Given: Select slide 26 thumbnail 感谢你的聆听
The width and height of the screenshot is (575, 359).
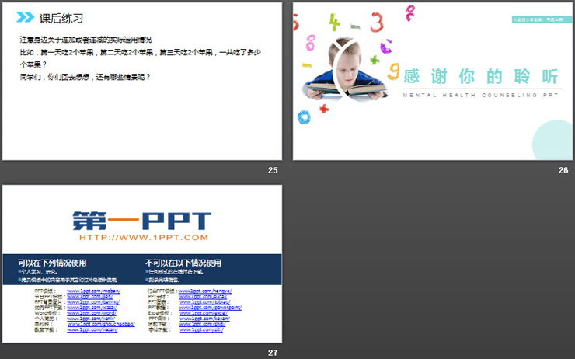Looking at the screenshot, I should click(433, 81).
